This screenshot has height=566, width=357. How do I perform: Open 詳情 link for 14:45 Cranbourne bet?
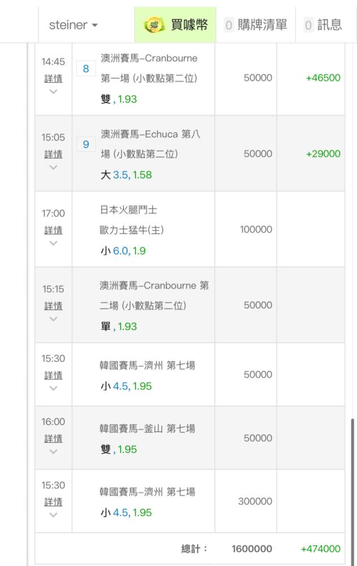pyautogui.click(x=53, y=78)
